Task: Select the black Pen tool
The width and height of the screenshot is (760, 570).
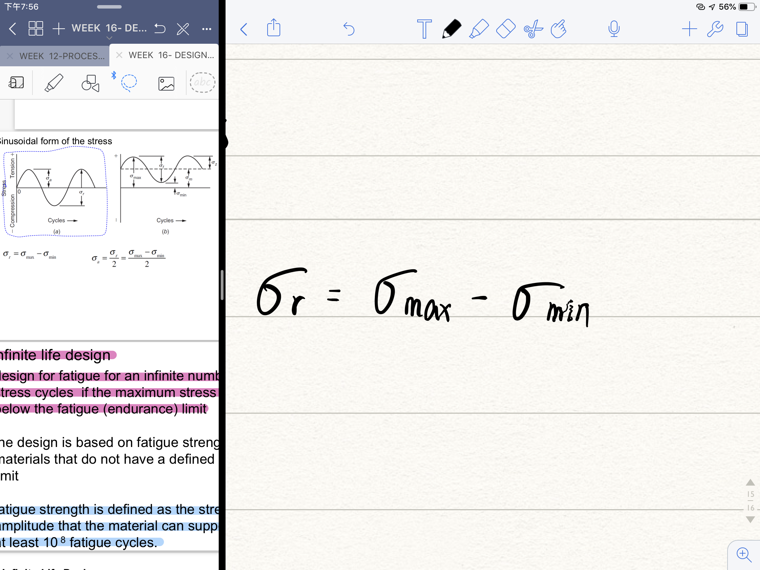Action: 451,29
